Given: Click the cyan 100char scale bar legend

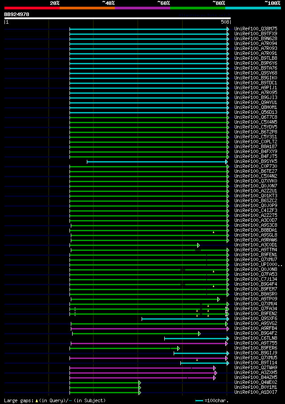Looking at the screenshot, I should [199, 400].
